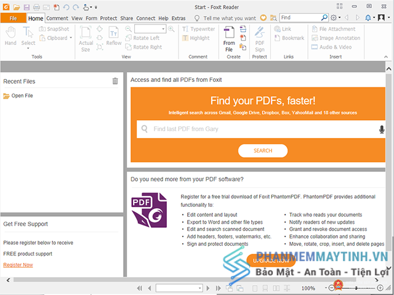Go to first page with status bar arrow
The image size is (394, 295).
click(x=140, y=288)
